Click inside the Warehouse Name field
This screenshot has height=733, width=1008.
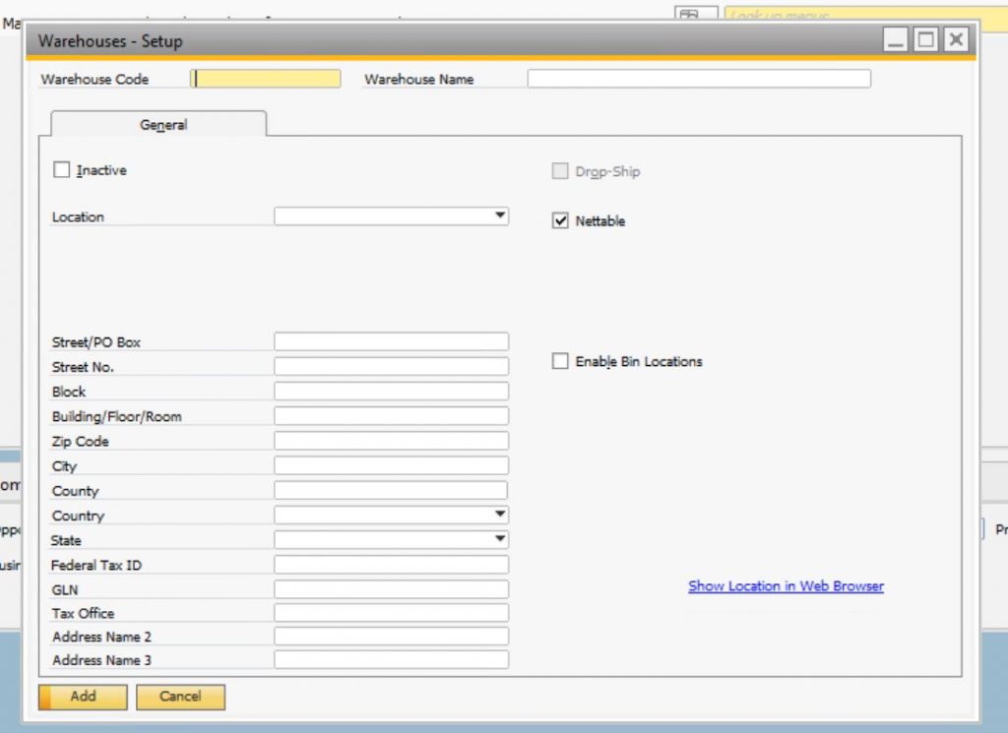pos(699,78)
